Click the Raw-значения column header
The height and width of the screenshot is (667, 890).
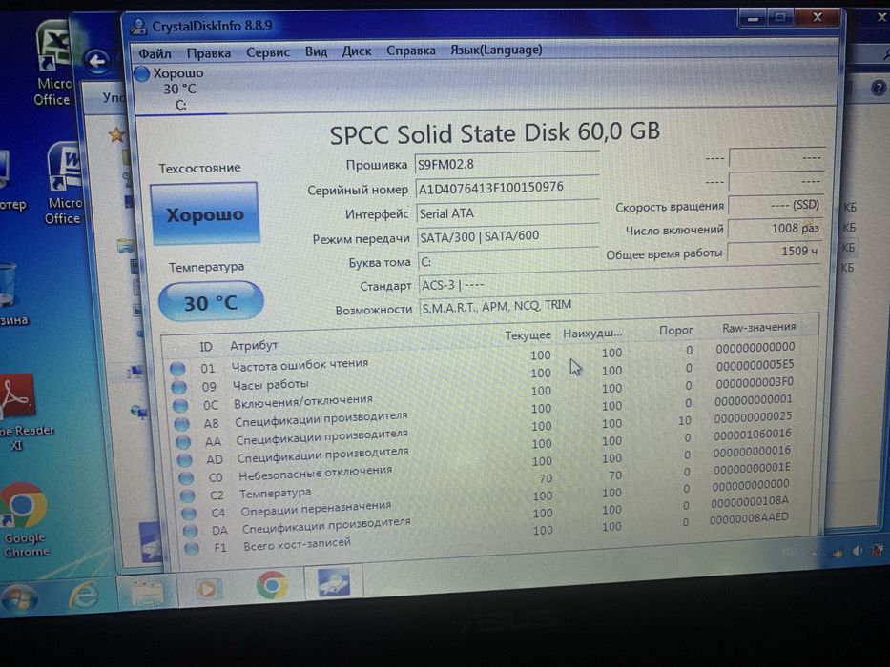pyautogui.click(x=759, y=327)
